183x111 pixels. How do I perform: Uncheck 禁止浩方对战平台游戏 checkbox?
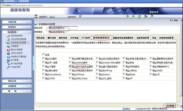71,66
